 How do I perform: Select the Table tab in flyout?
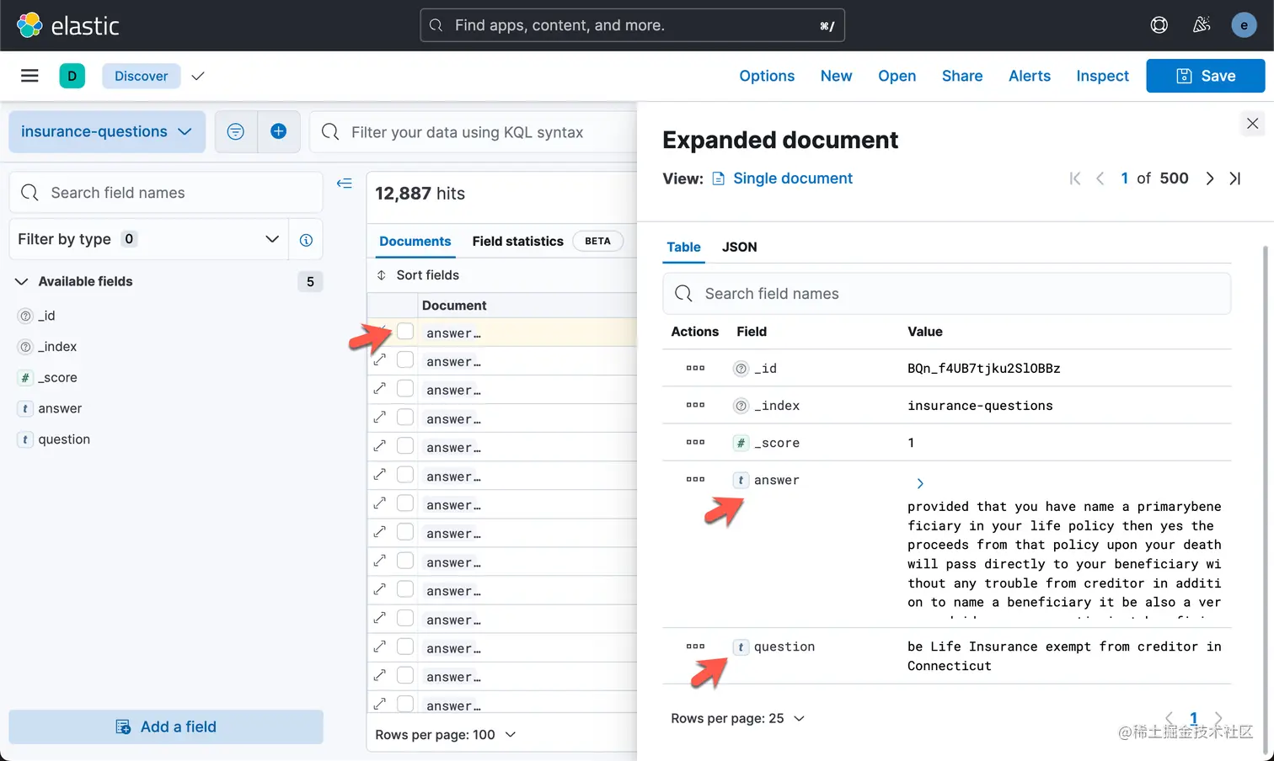tap(683, 247)
